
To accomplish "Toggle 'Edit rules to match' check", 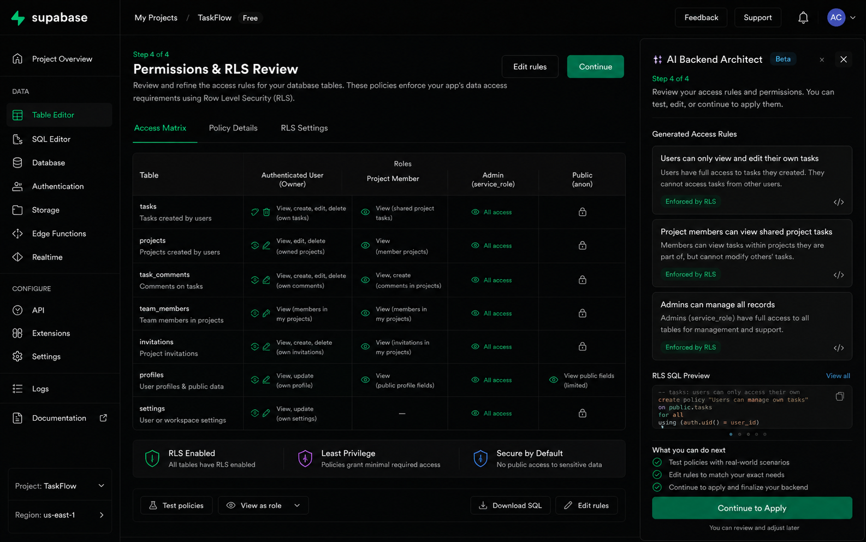I will point(657,475).
